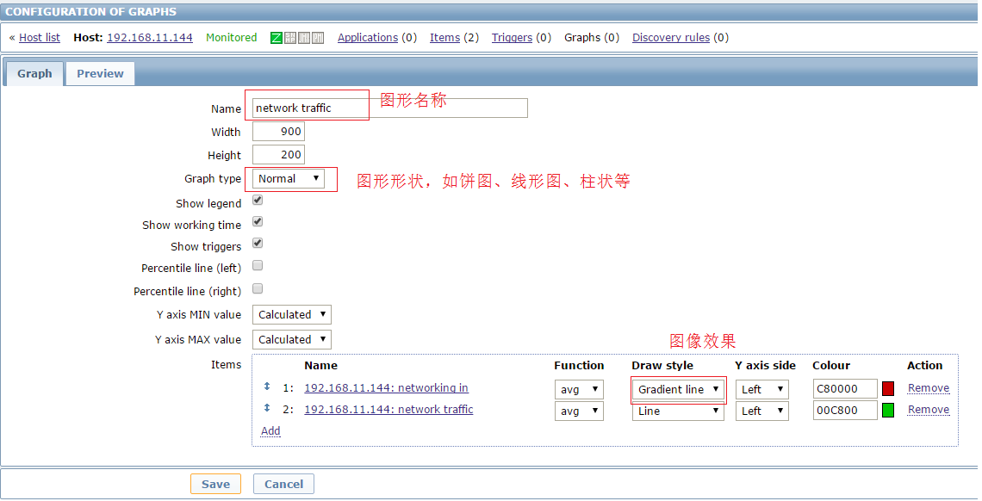Screen dimensions: 982x501
Task: Switch to the Preview tab
Action: 100,73
